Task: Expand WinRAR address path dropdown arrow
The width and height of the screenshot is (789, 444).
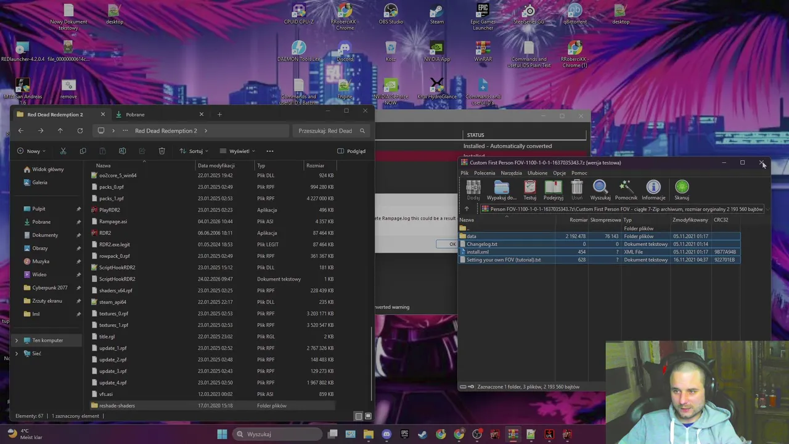Action: tap(767, 209)
